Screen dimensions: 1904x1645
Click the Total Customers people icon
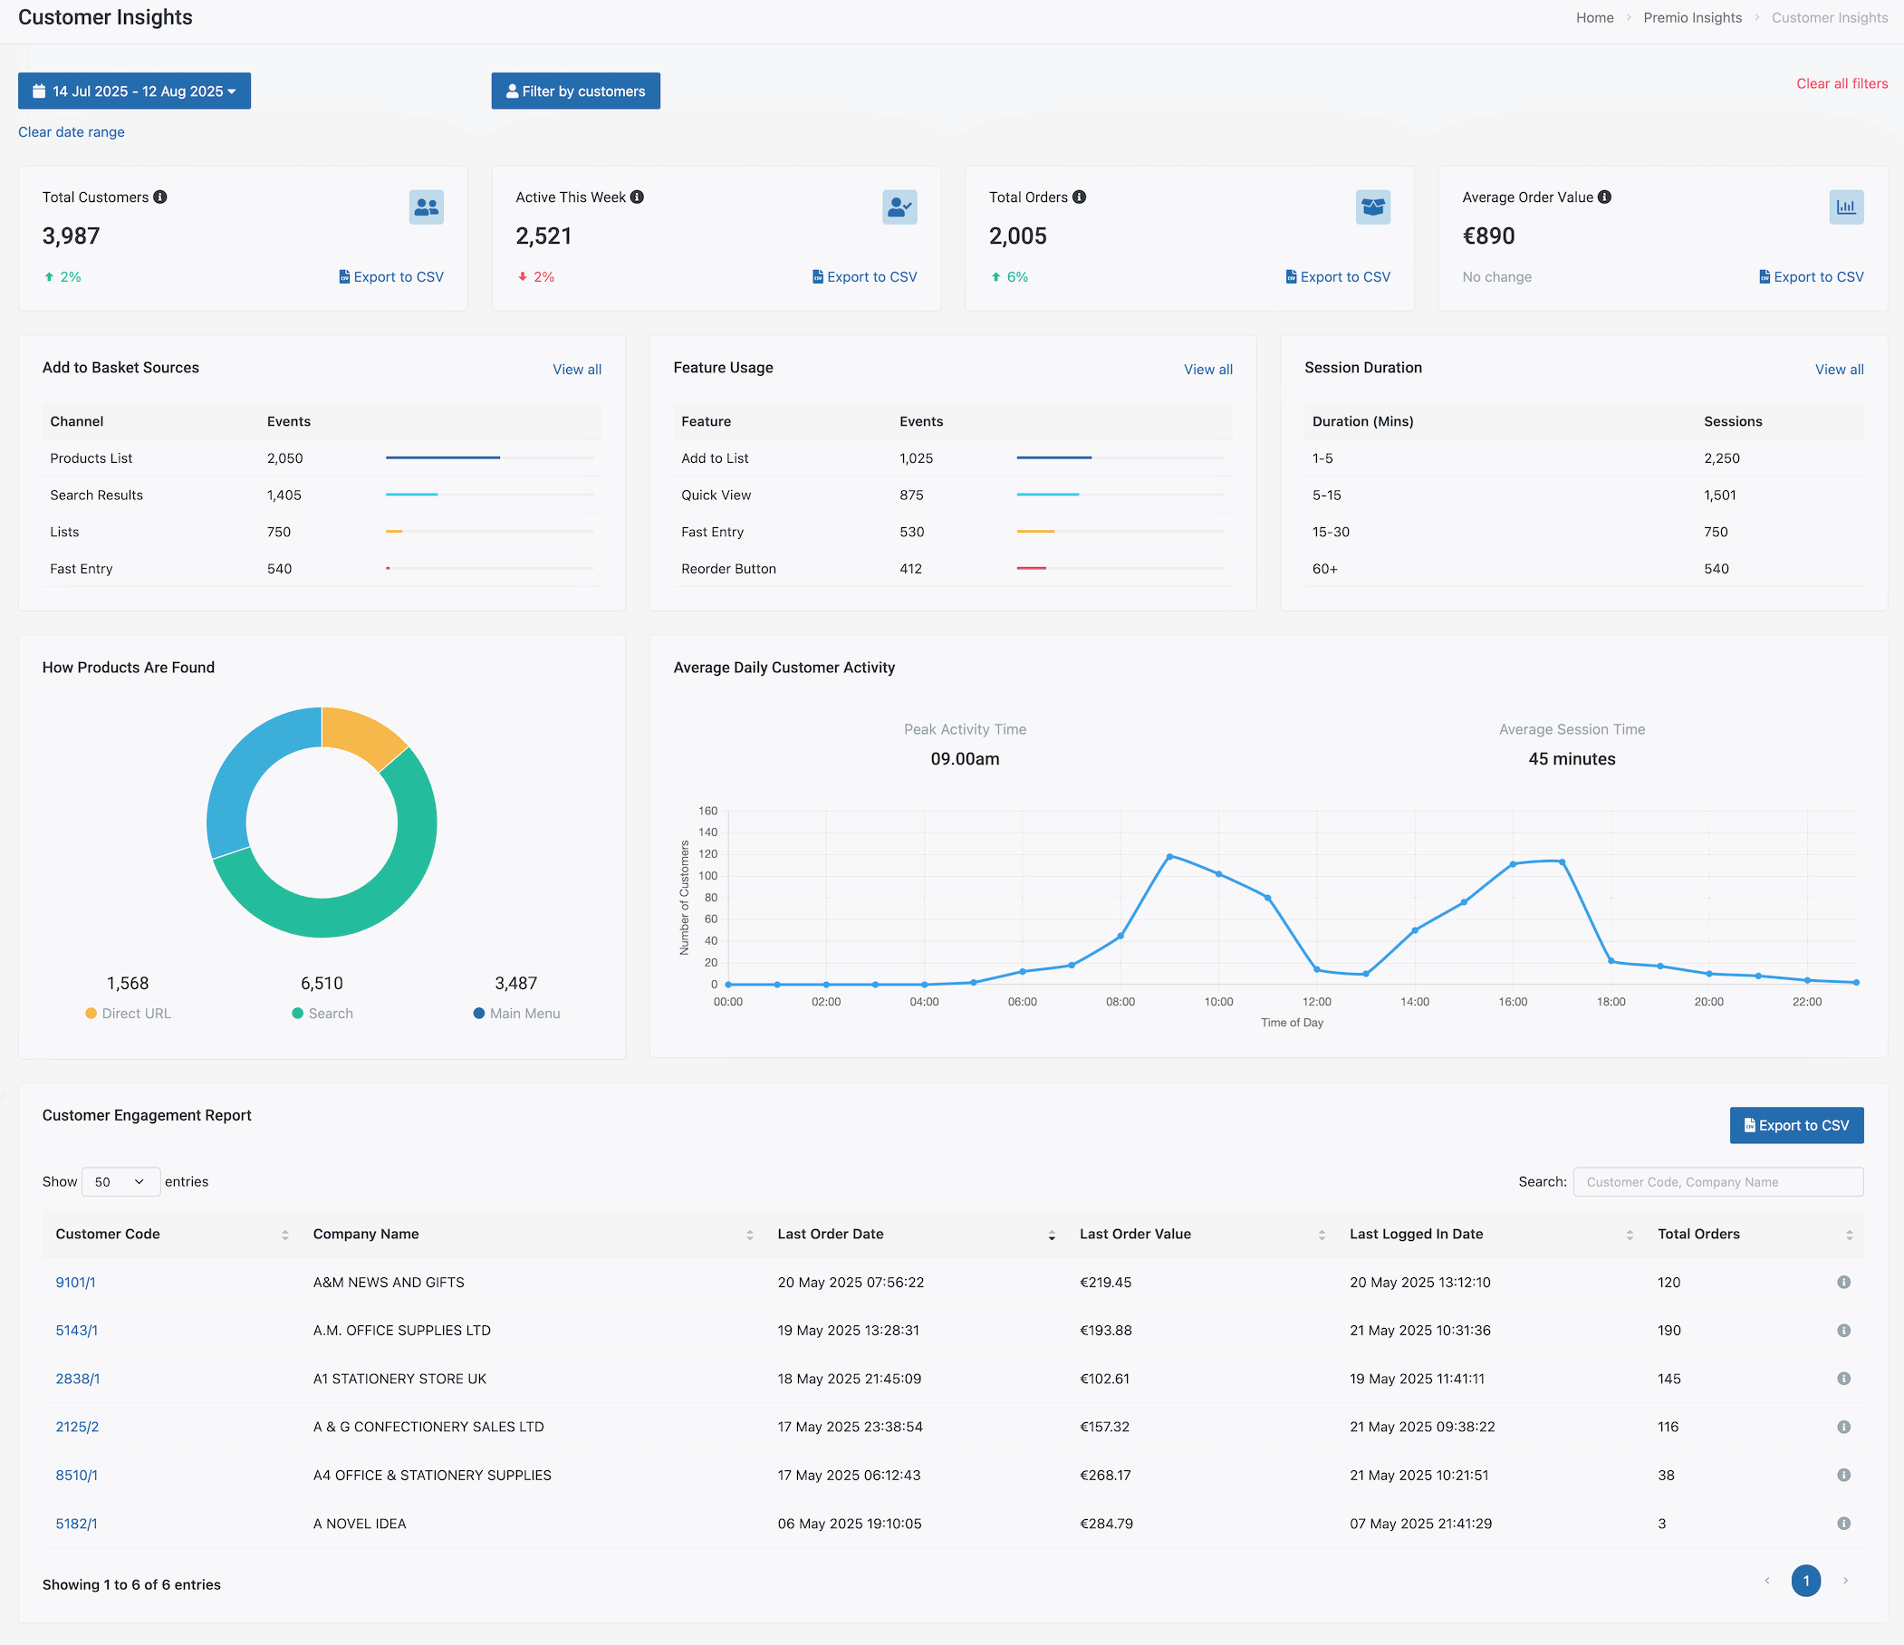point(426,207)
